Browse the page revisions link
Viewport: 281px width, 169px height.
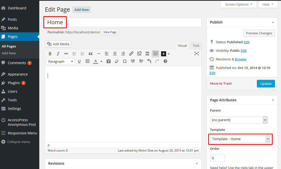pos(240,59)
